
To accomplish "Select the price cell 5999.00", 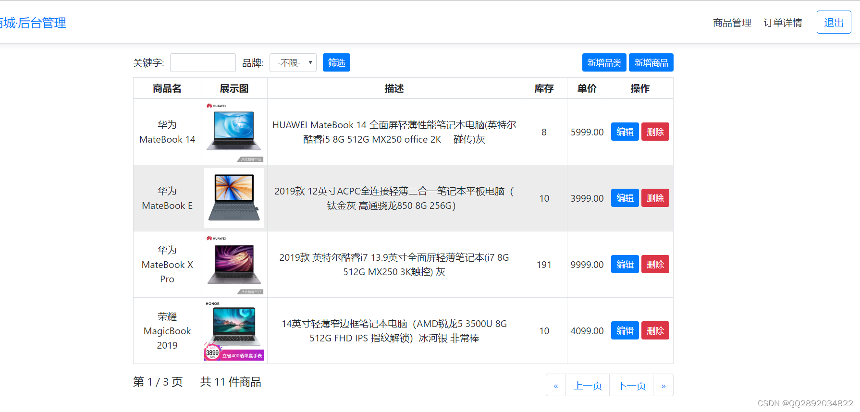I will pos(587,132).
